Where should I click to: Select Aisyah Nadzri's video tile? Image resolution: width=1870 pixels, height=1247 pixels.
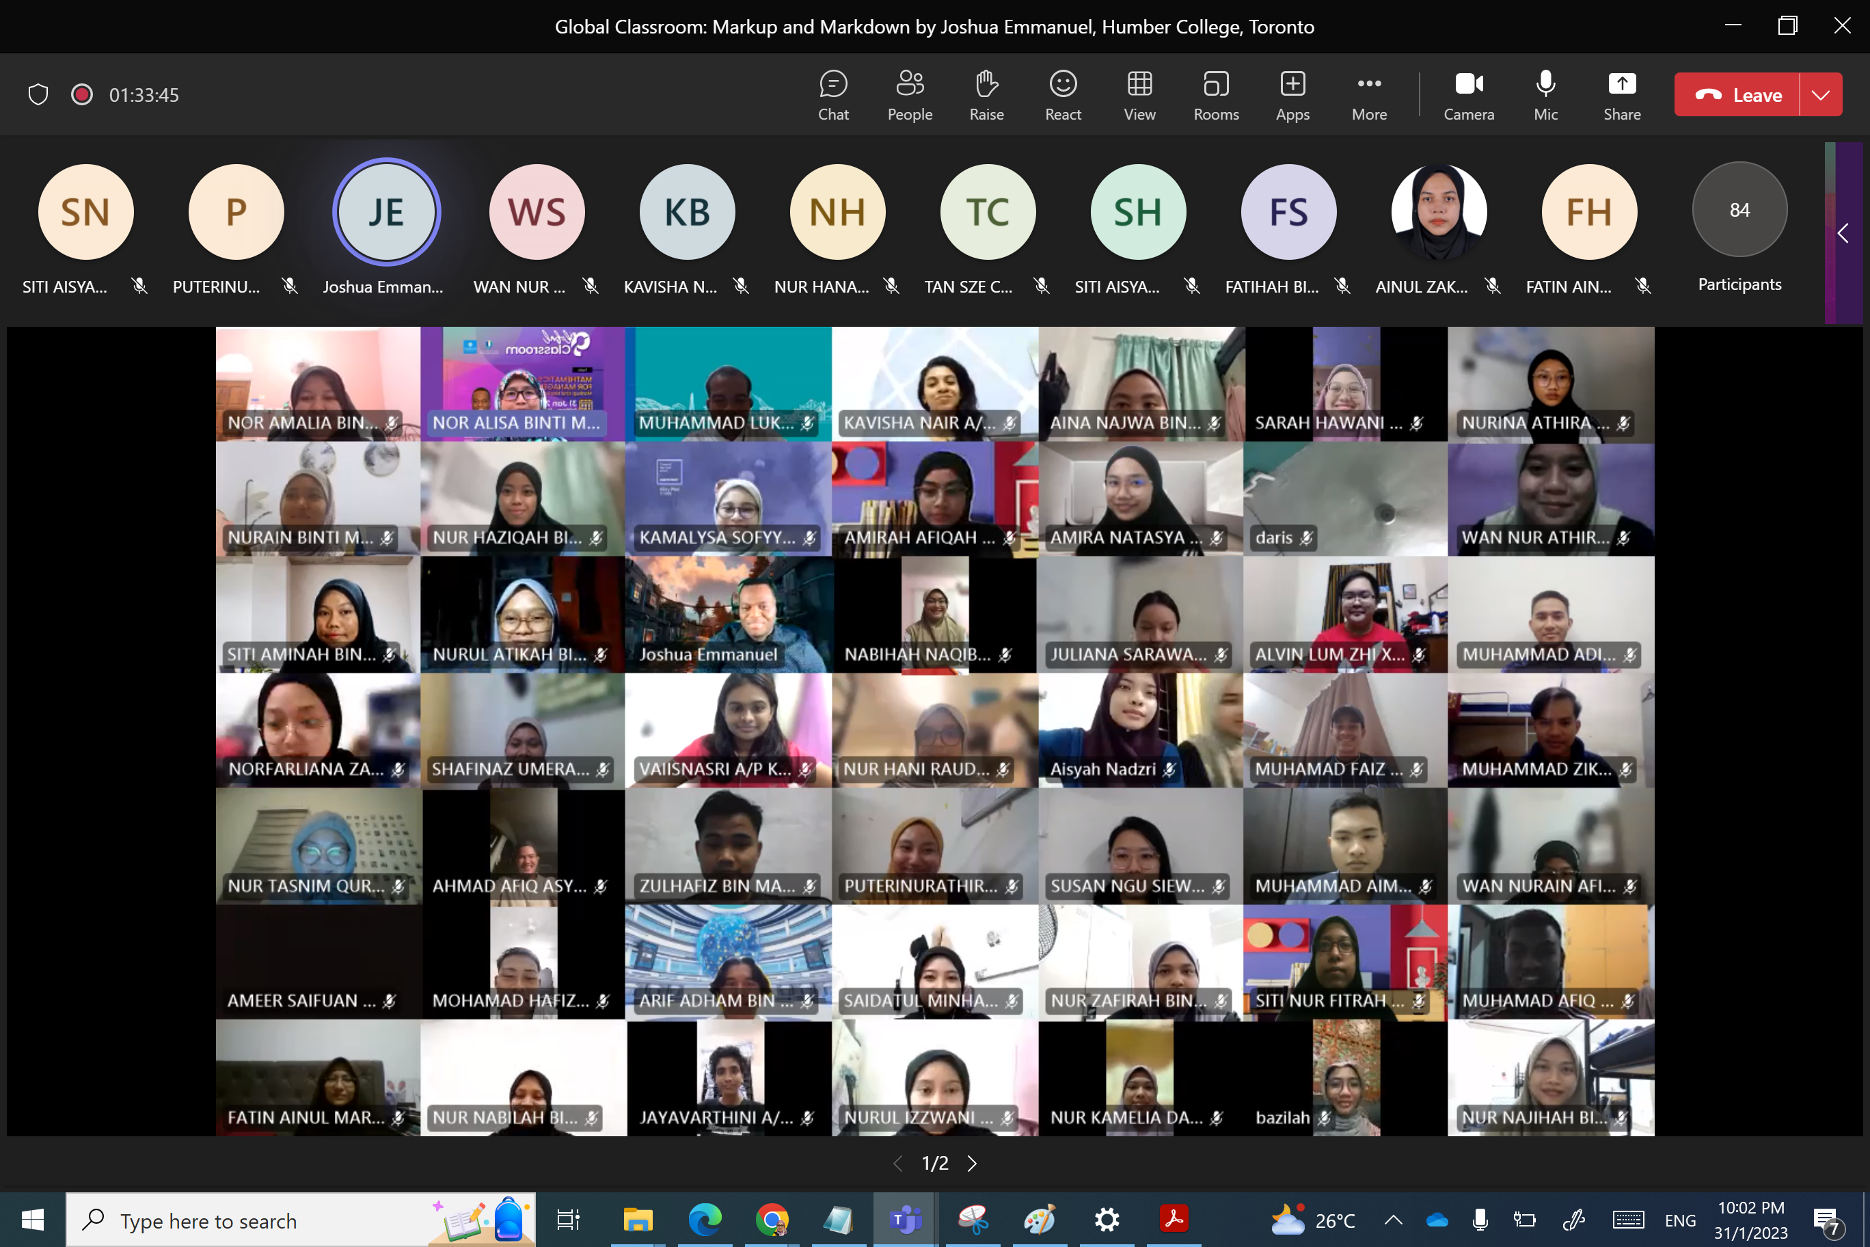tap(1140, 730)
